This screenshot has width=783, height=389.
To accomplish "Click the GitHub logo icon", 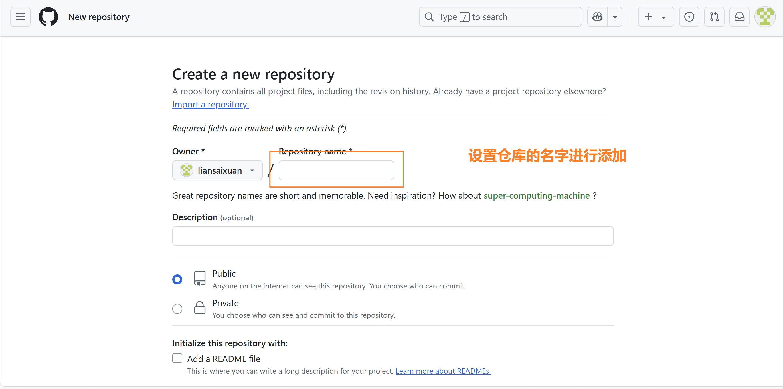I will pos(48,17).
